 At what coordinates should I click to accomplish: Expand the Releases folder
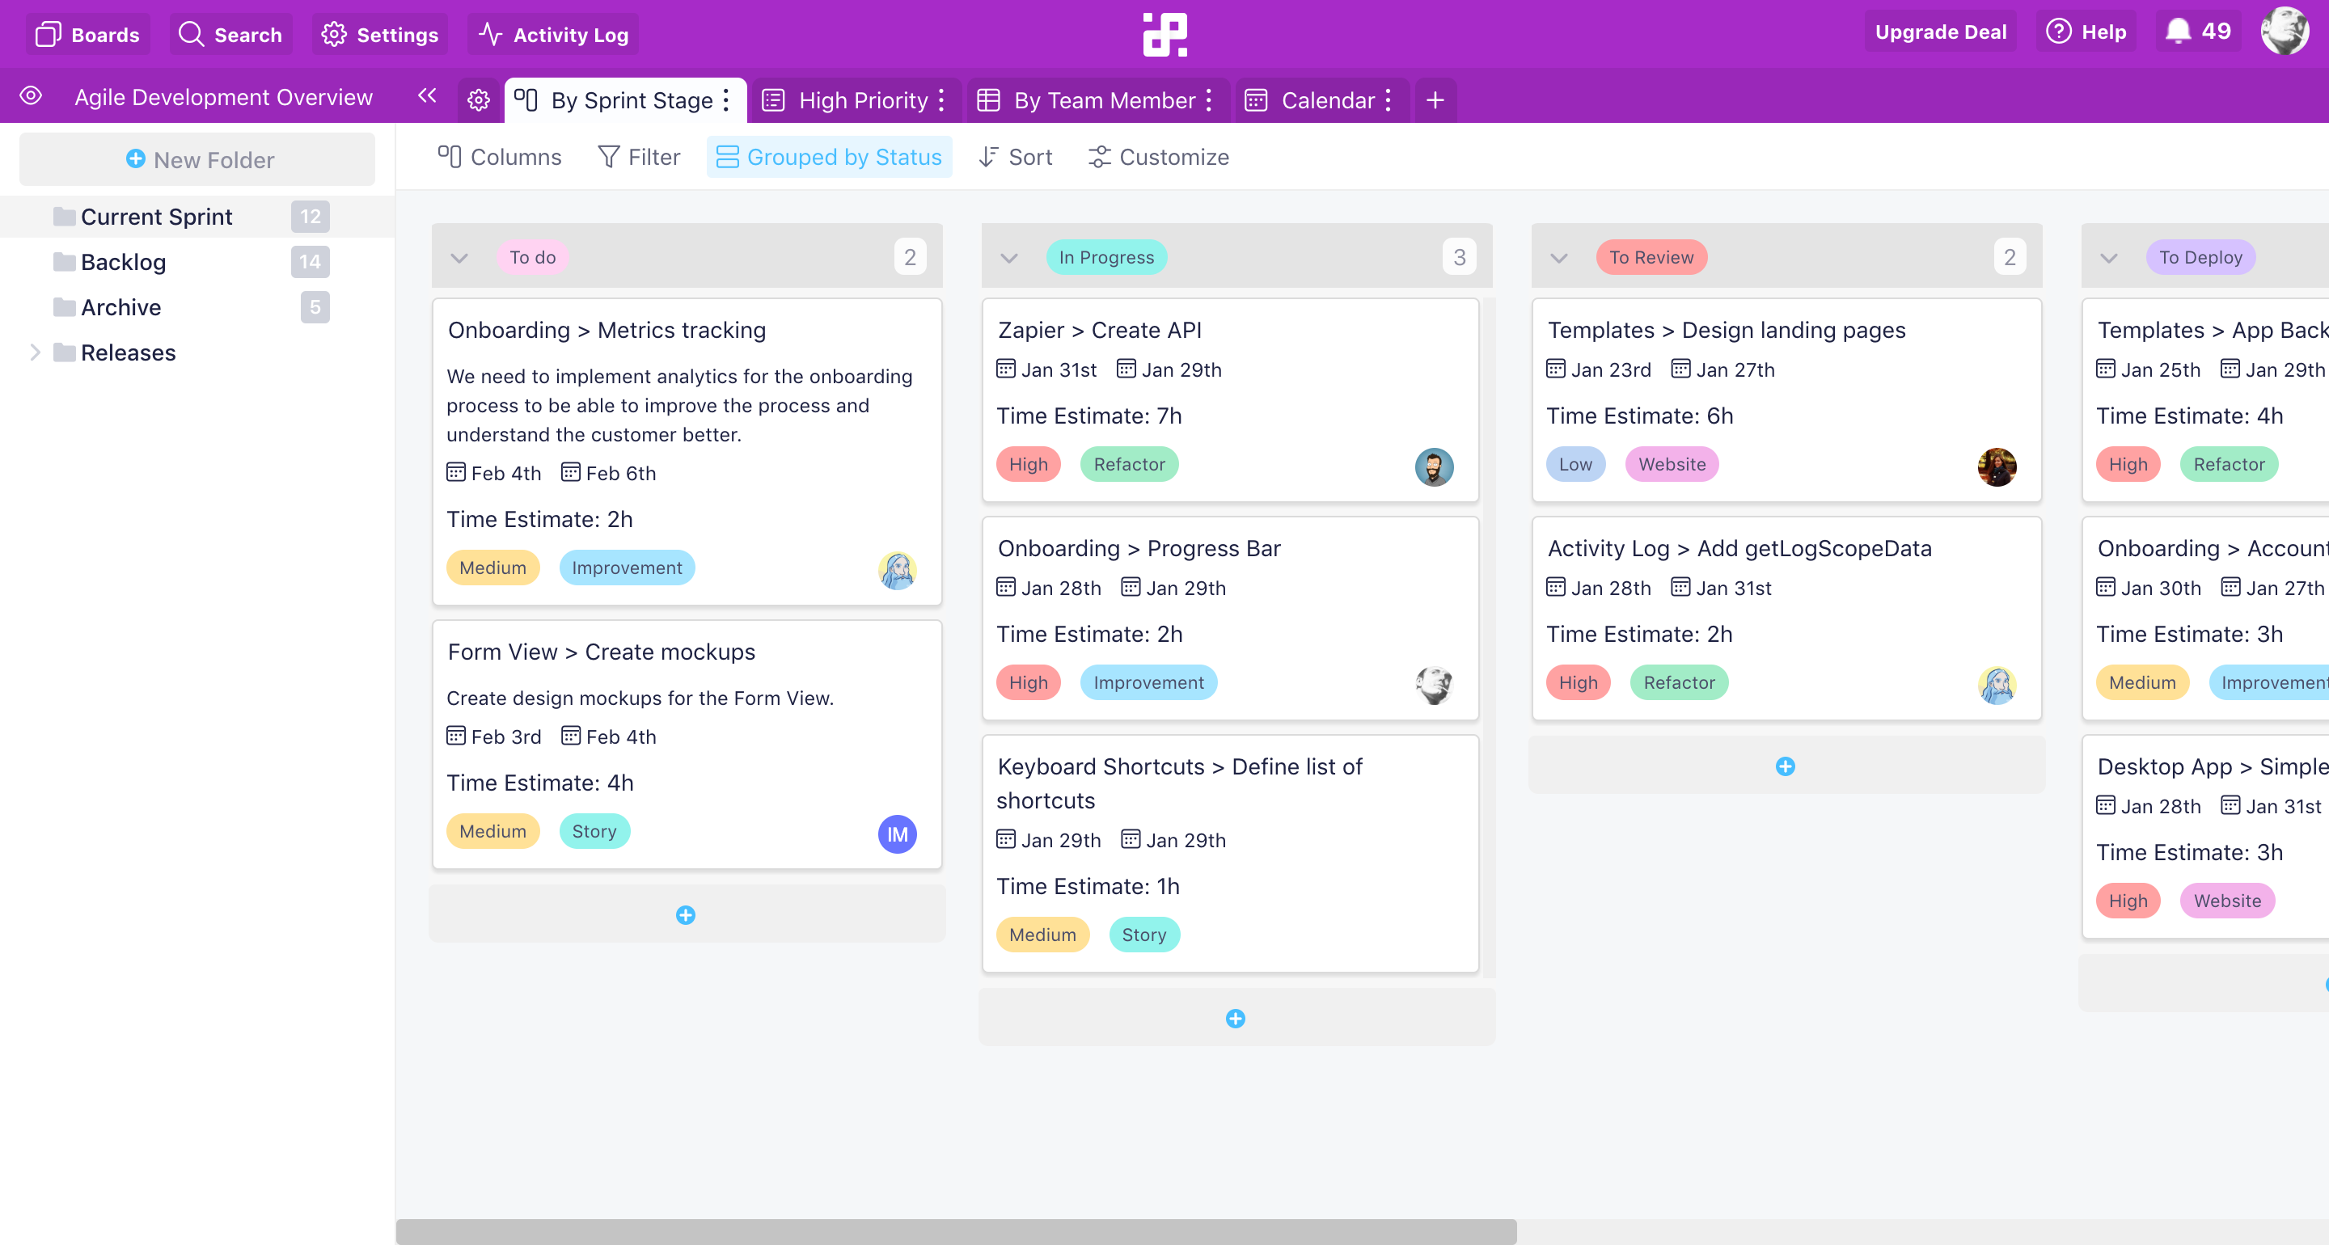(34, 352)
